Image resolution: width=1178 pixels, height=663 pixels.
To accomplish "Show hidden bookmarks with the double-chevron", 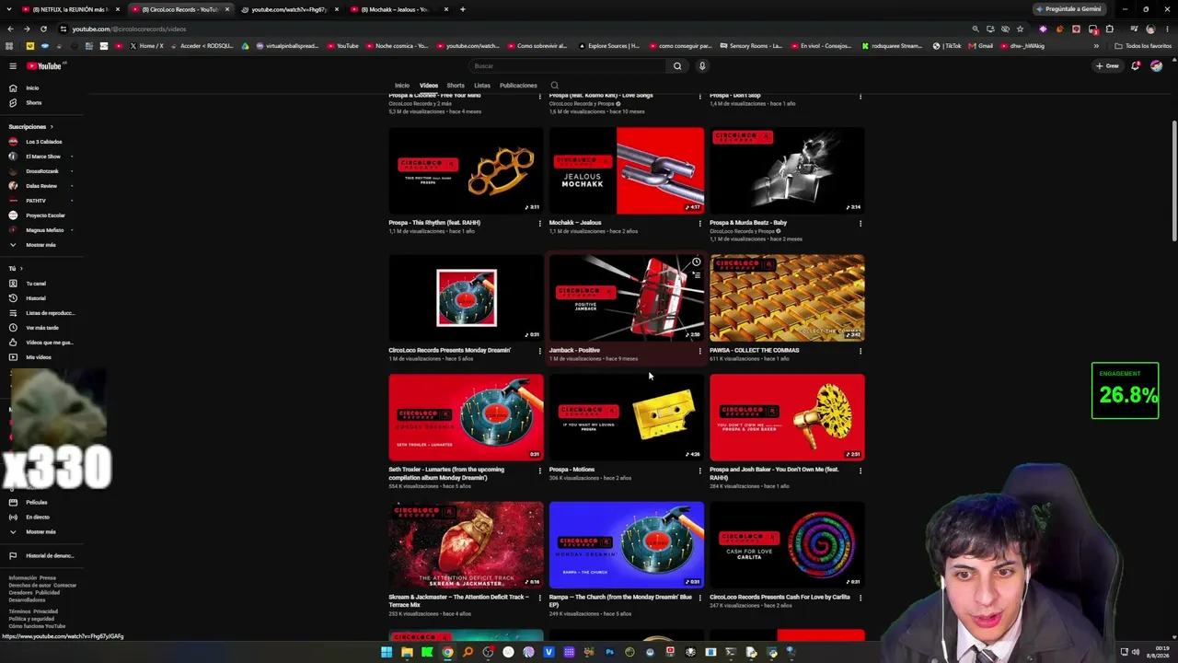I will (x=1095, y=46).
